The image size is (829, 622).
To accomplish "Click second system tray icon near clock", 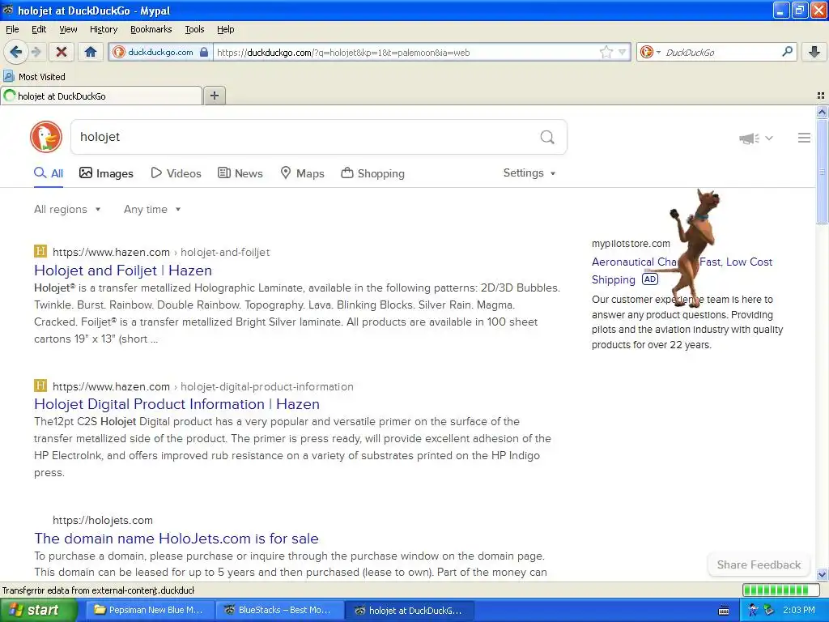I will click(769, 610).
